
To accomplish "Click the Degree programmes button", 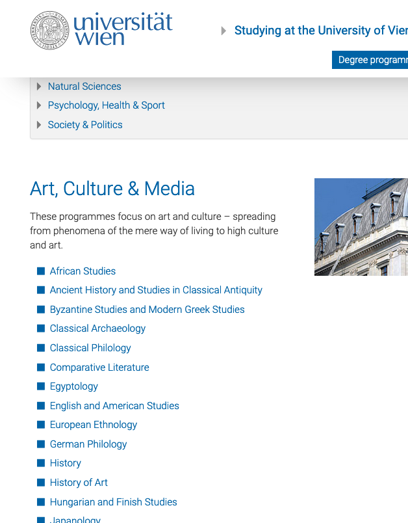I will (370, 60).
